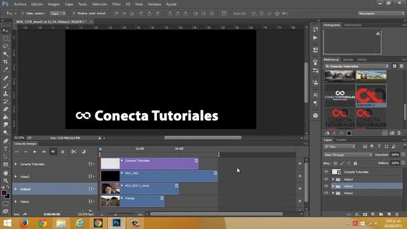Add media to Conecta Tutoriales track plus
The height and width of the screenshot is (229, 407).
(300, 163)
